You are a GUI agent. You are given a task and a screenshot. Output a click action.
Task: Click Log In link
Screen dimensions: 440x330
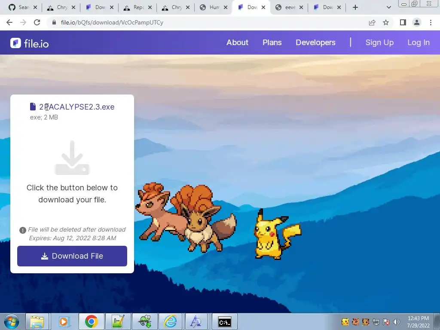tap(419, 43)
